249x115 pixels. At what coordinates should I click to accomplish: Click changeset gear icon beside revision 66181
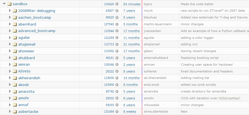click(x=117, y=58)
